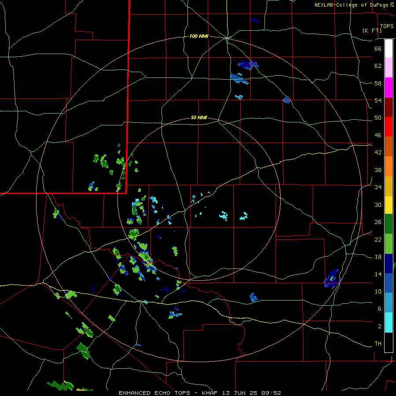Viewport: 396px width, 396px height.
Task: Click the 50 legend value
Action: (378, 117)
